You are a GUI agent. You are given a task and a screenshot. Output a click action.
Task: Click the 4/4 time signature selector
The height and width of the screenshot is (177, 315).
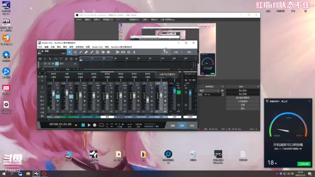point(130,124)
